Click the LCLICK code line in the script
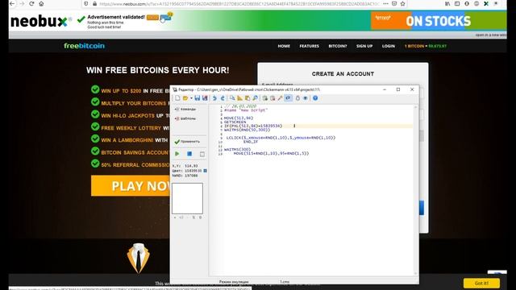This screenshot has width=516, height=290. [281, 138]
